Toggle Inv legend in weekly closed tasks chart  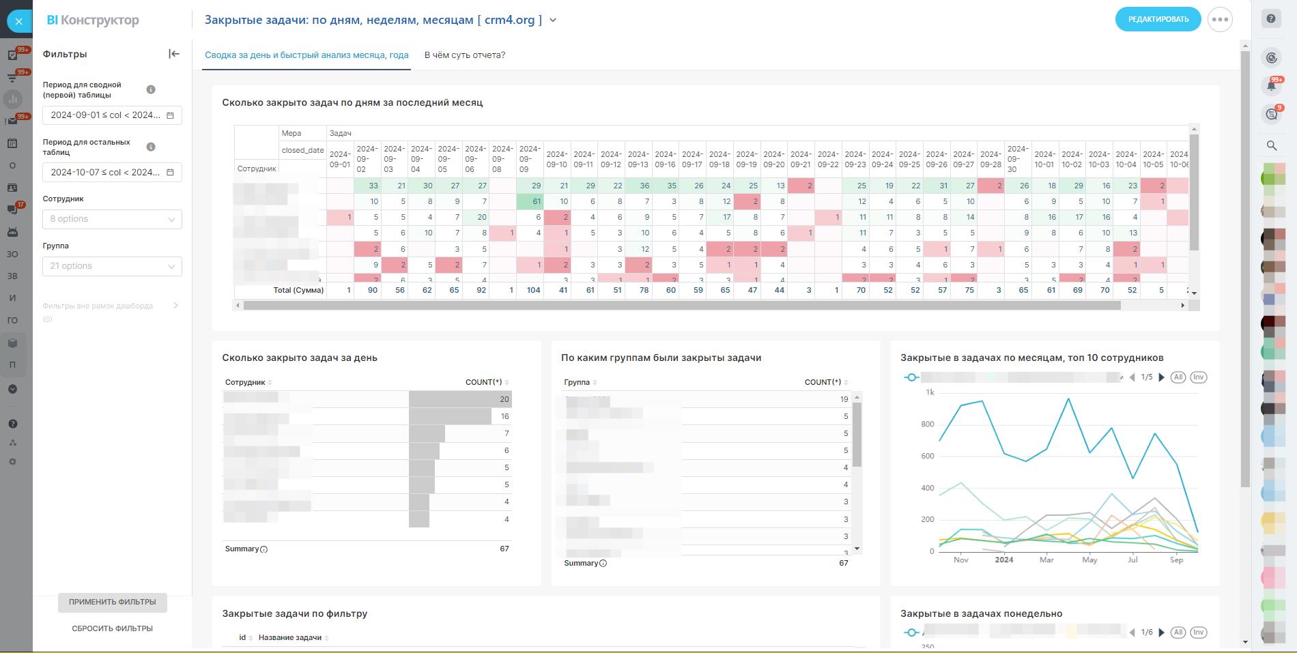click(x=1198, y=633)
